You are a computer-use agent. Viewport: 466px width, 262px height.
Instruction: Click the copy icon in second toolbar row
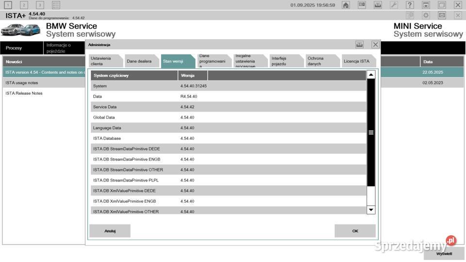pos(410,15)
